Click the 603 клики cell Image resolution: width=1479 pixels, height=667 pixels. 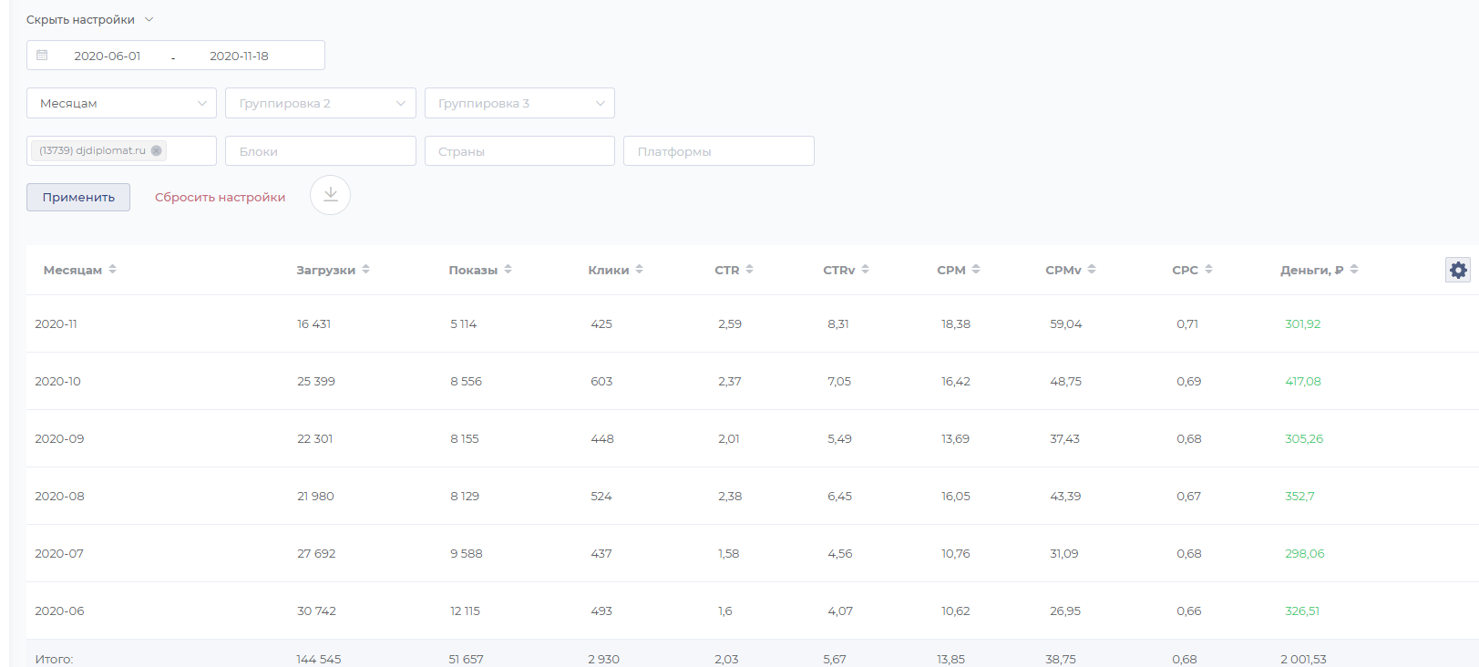(601, 382)
